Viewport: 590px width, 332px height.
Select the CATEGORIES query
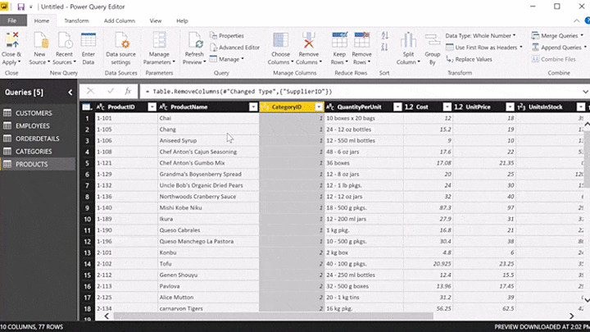38,152
